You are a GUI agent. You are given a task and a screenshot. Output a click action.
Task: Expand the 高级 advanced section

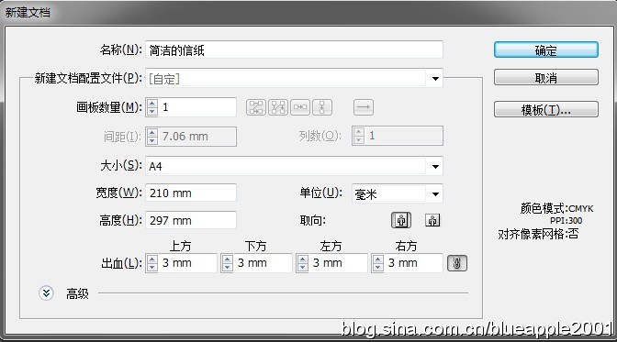tap(46, 292)
